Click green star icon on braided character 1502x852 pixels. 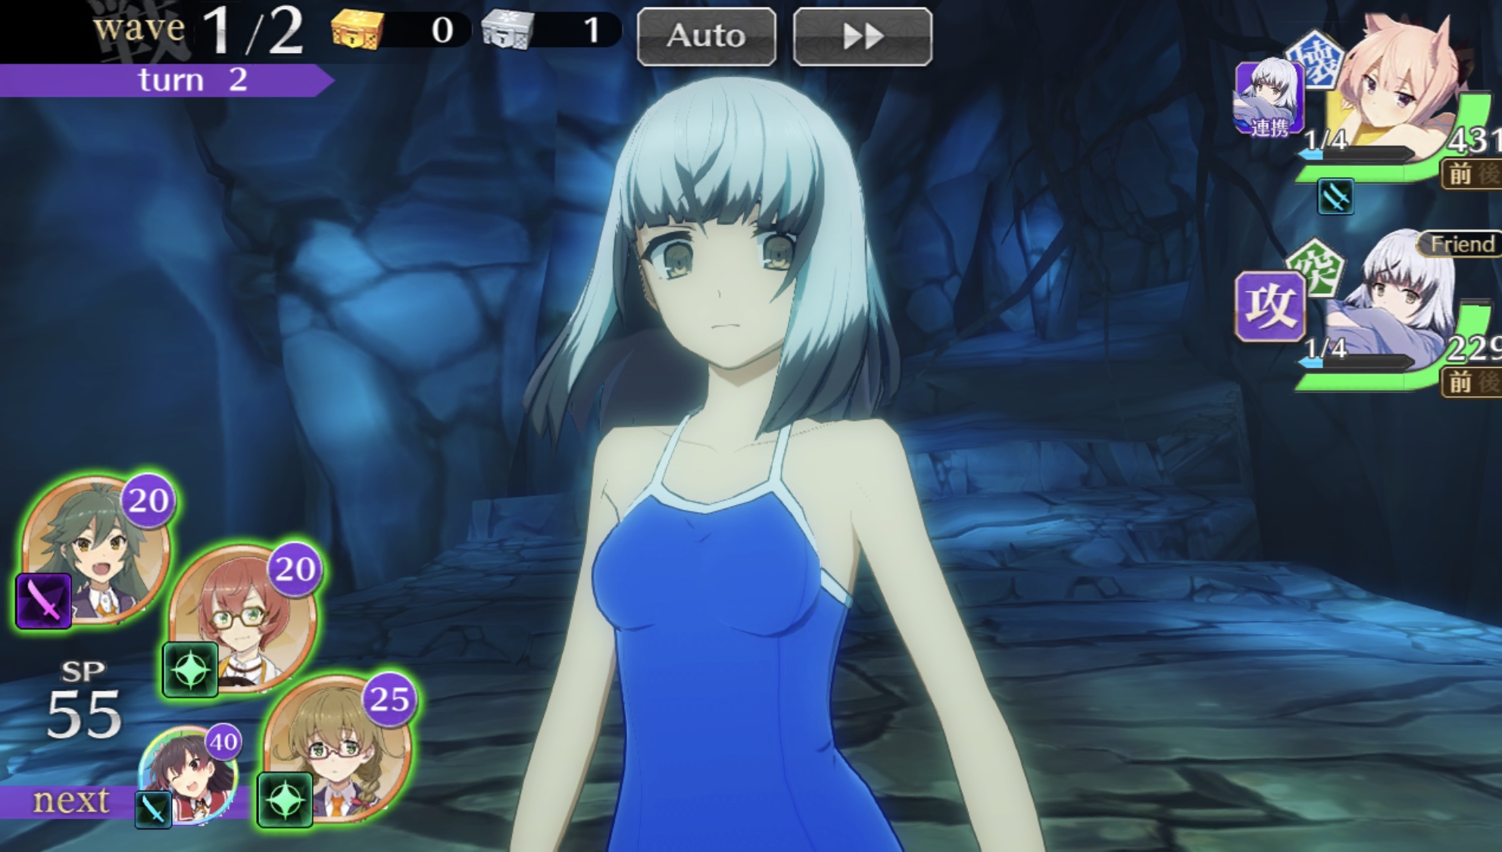(x=285, y=800)
